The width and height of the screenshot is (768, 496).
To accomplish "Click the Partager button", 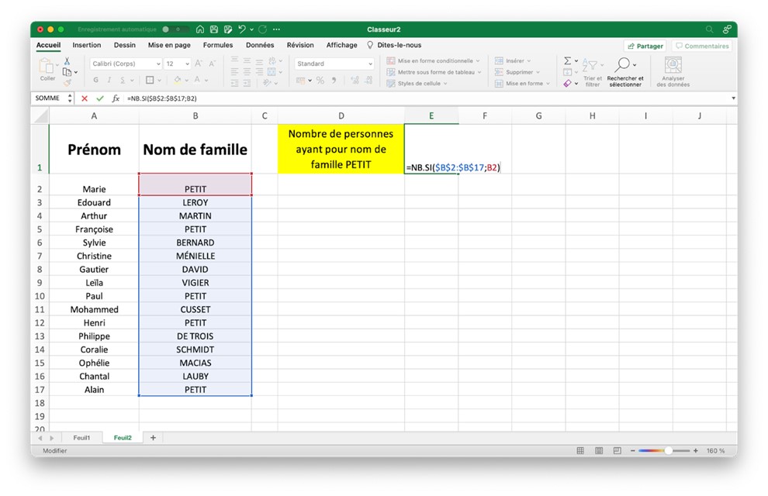I will pyautogui.click(x=645, y=46).
